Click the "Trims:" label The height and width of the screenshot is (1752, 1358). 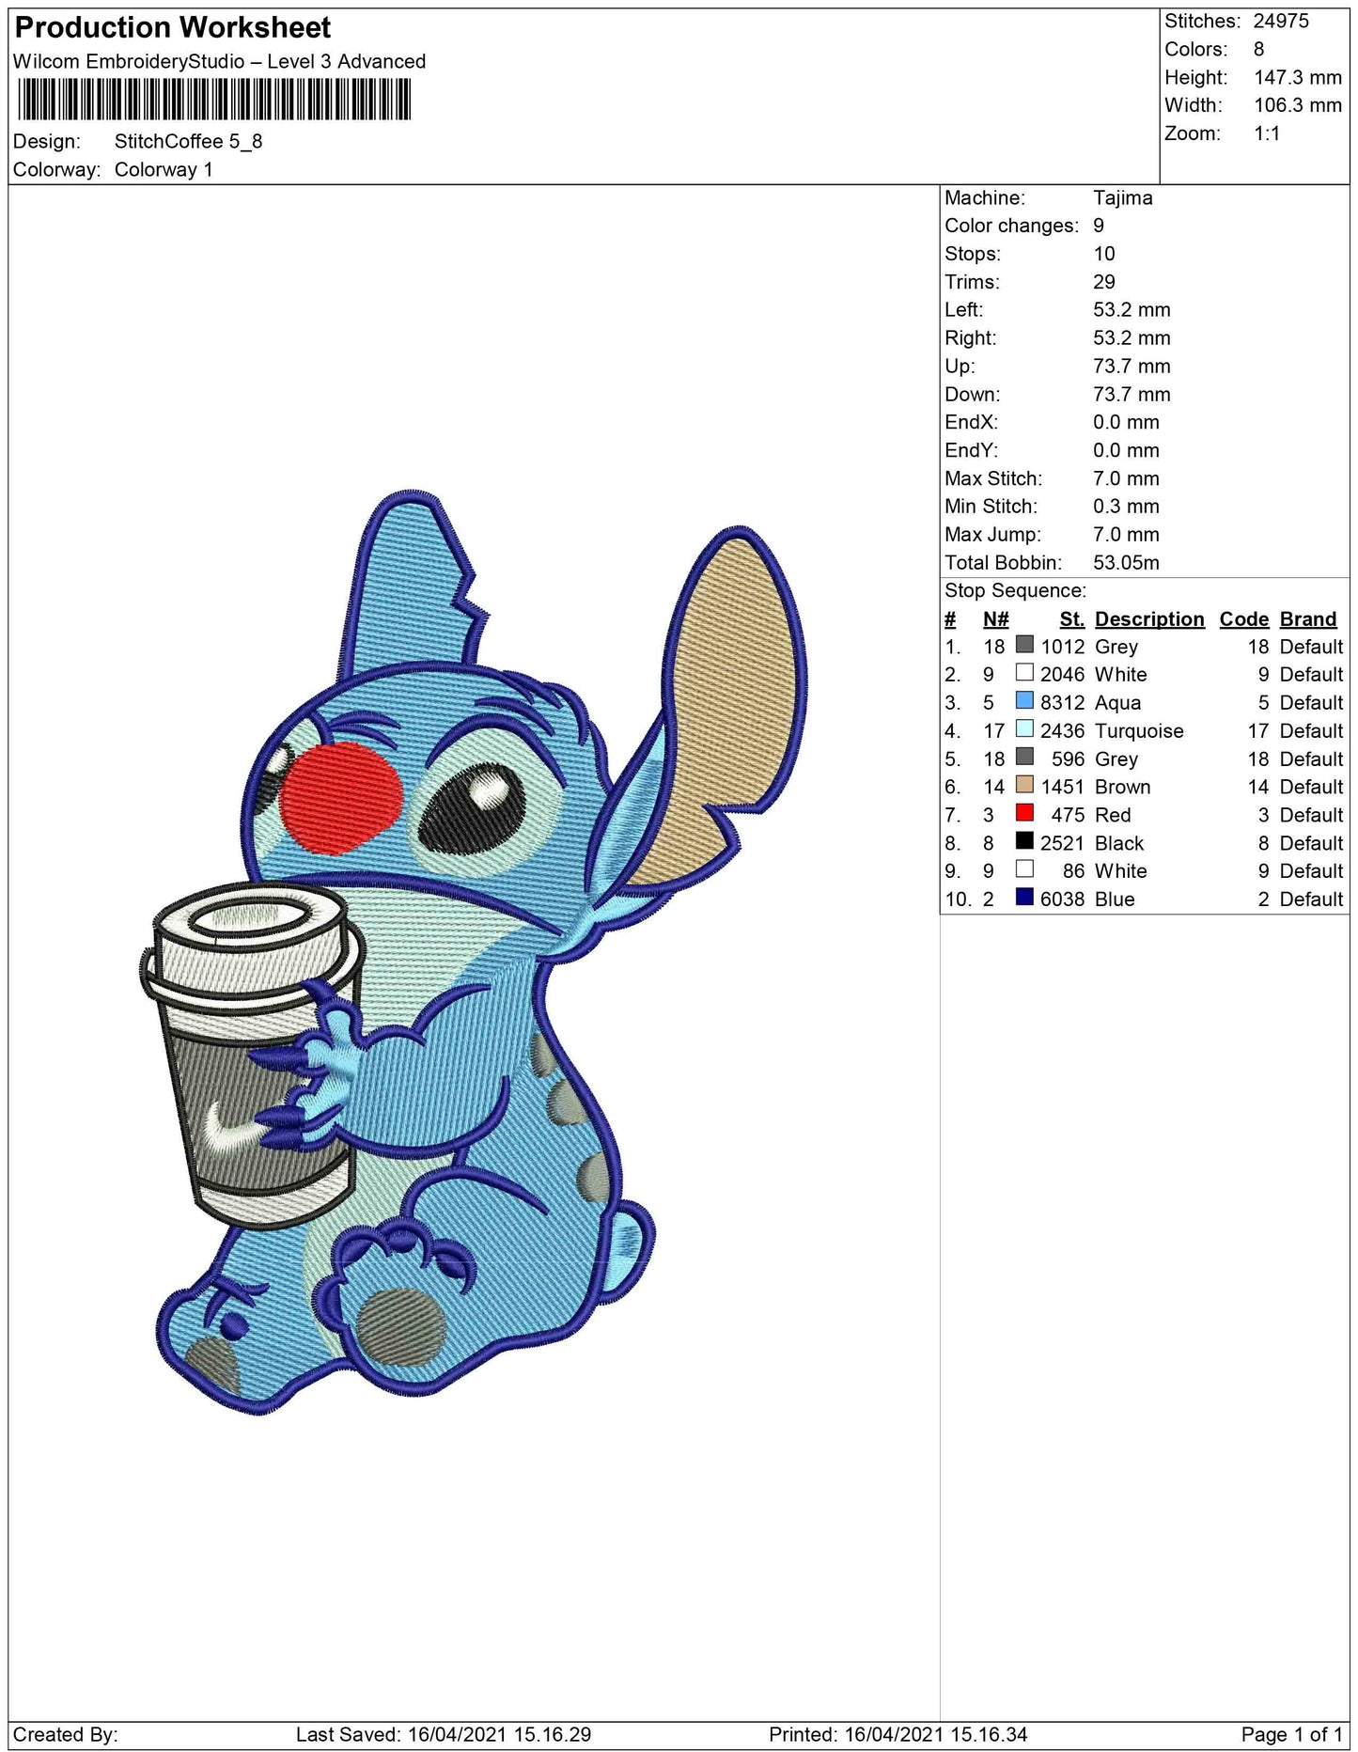pos(973,283)
